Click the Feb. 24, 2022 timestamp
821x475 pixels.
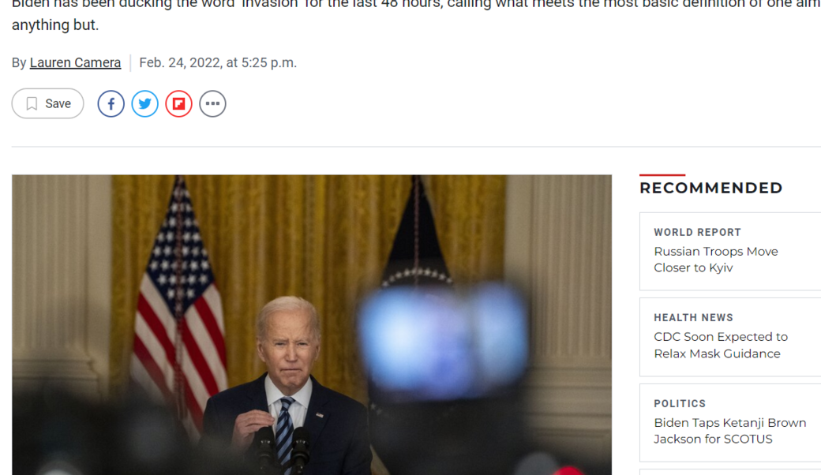pyautogui.click(x=218, y=63)
